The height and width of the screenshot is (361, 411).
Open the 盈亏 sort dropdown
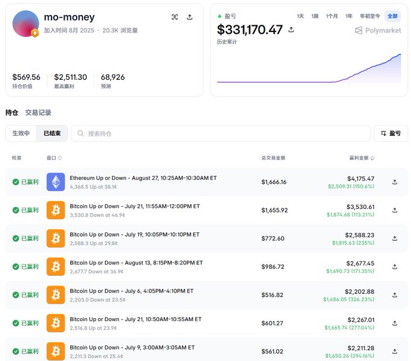(390, 133)
